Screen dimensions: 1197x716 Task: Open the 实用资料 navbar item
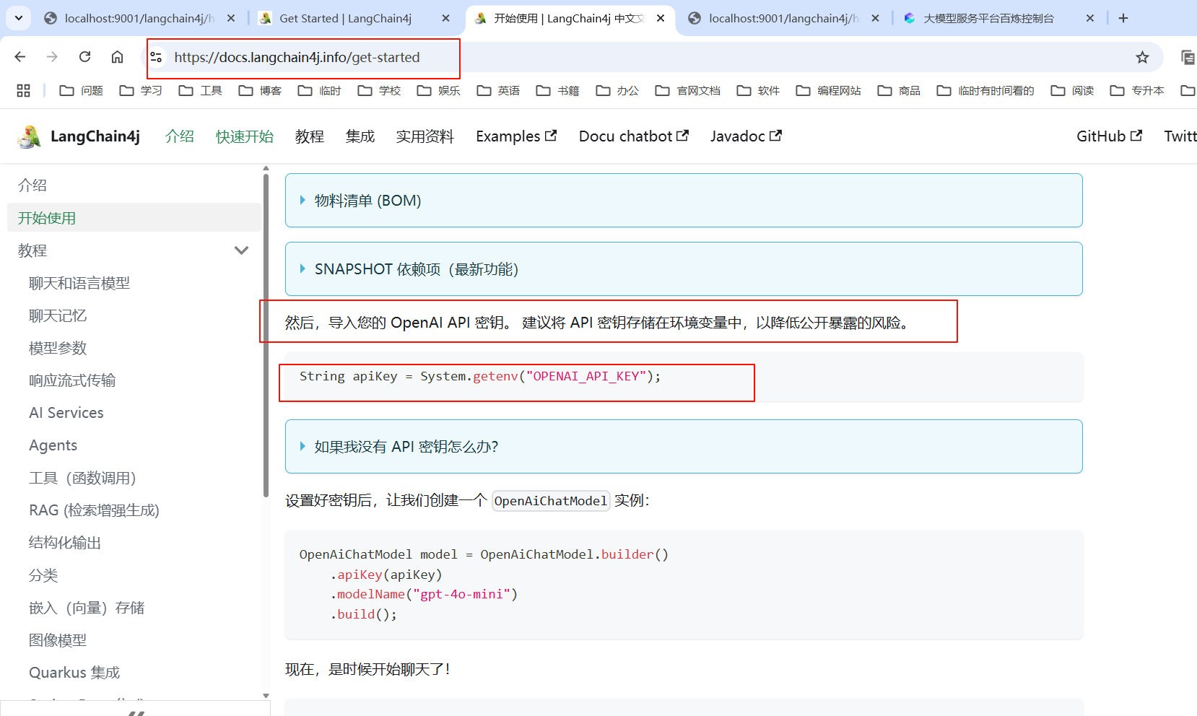coord(425,136)
